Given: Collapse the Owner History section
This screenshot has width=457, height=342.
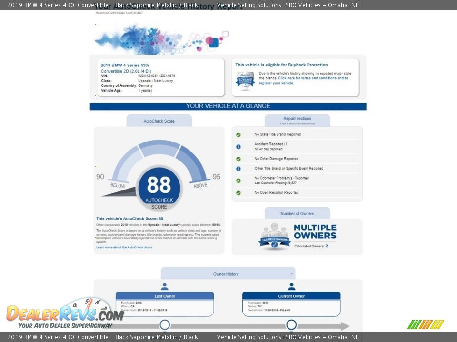Looking at the screenshot, I should 291,274.
